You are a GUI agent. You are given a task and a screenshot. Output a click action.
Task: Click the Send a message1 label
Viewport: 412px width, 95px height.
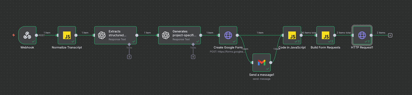tap(262, 75)
